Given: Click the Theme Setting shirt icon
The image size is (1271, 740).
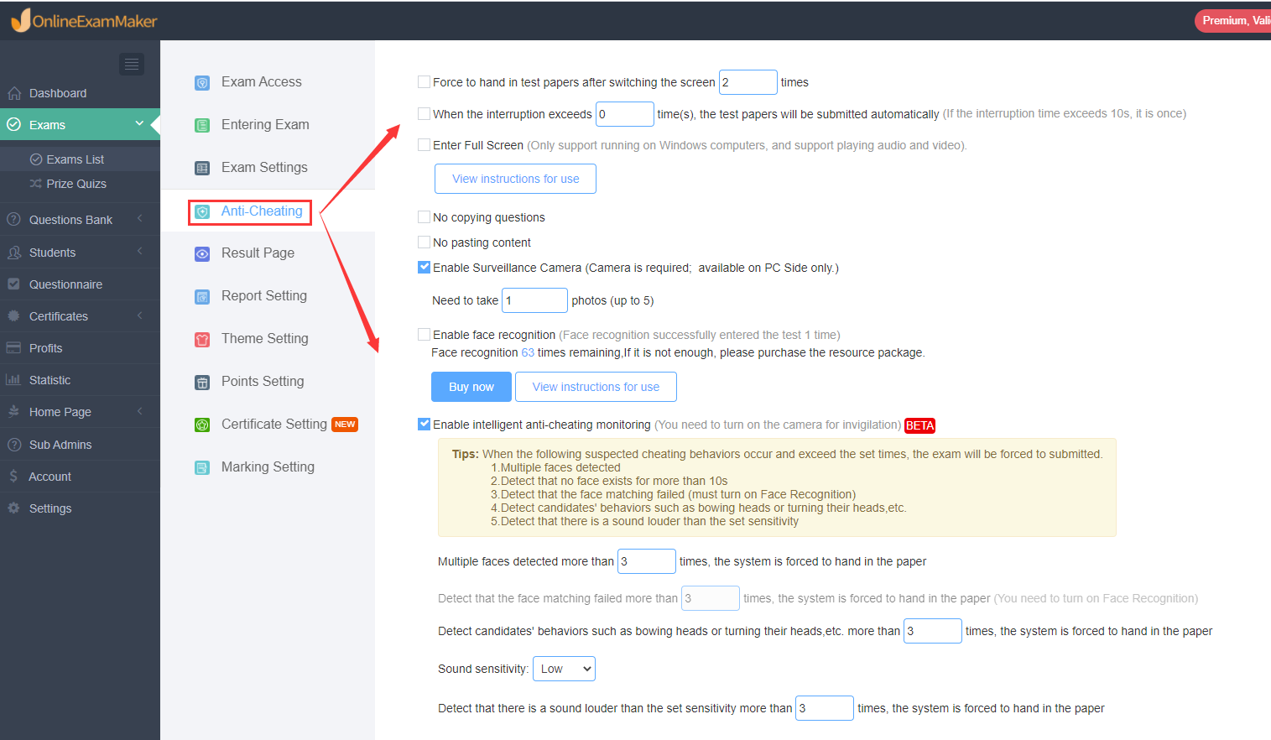Looking at the screenshot, I should pos(202,340).
